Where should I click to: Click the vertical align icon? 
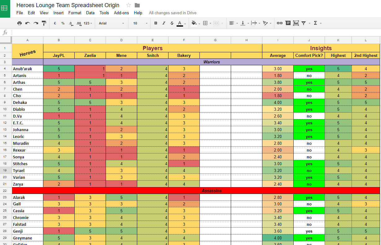[x=243, y=23]
